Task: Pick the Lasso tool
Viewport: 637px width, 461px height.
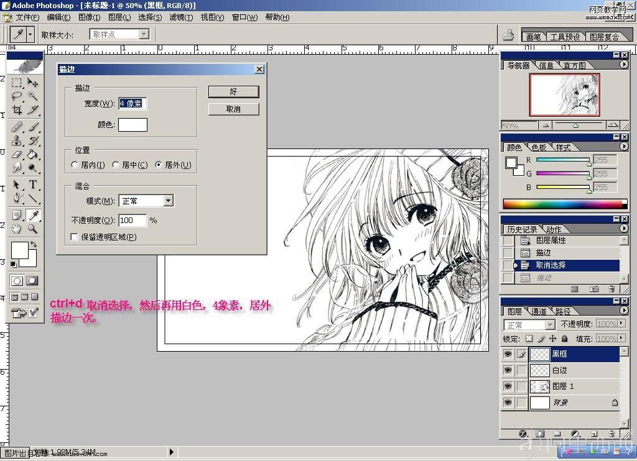Action: [16, 96]
